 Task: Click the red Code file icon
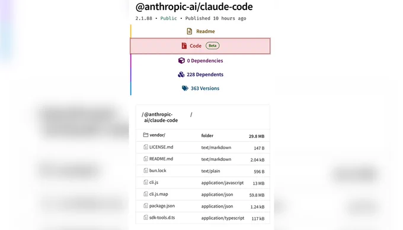pos(184,46)
